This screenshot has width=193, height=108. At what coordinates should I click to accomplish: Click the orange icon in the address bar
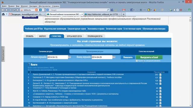[x=36, y=10]
